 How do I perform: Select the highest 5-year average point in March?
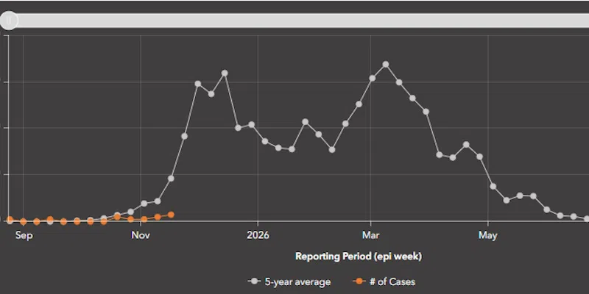(x=386, y=65)
